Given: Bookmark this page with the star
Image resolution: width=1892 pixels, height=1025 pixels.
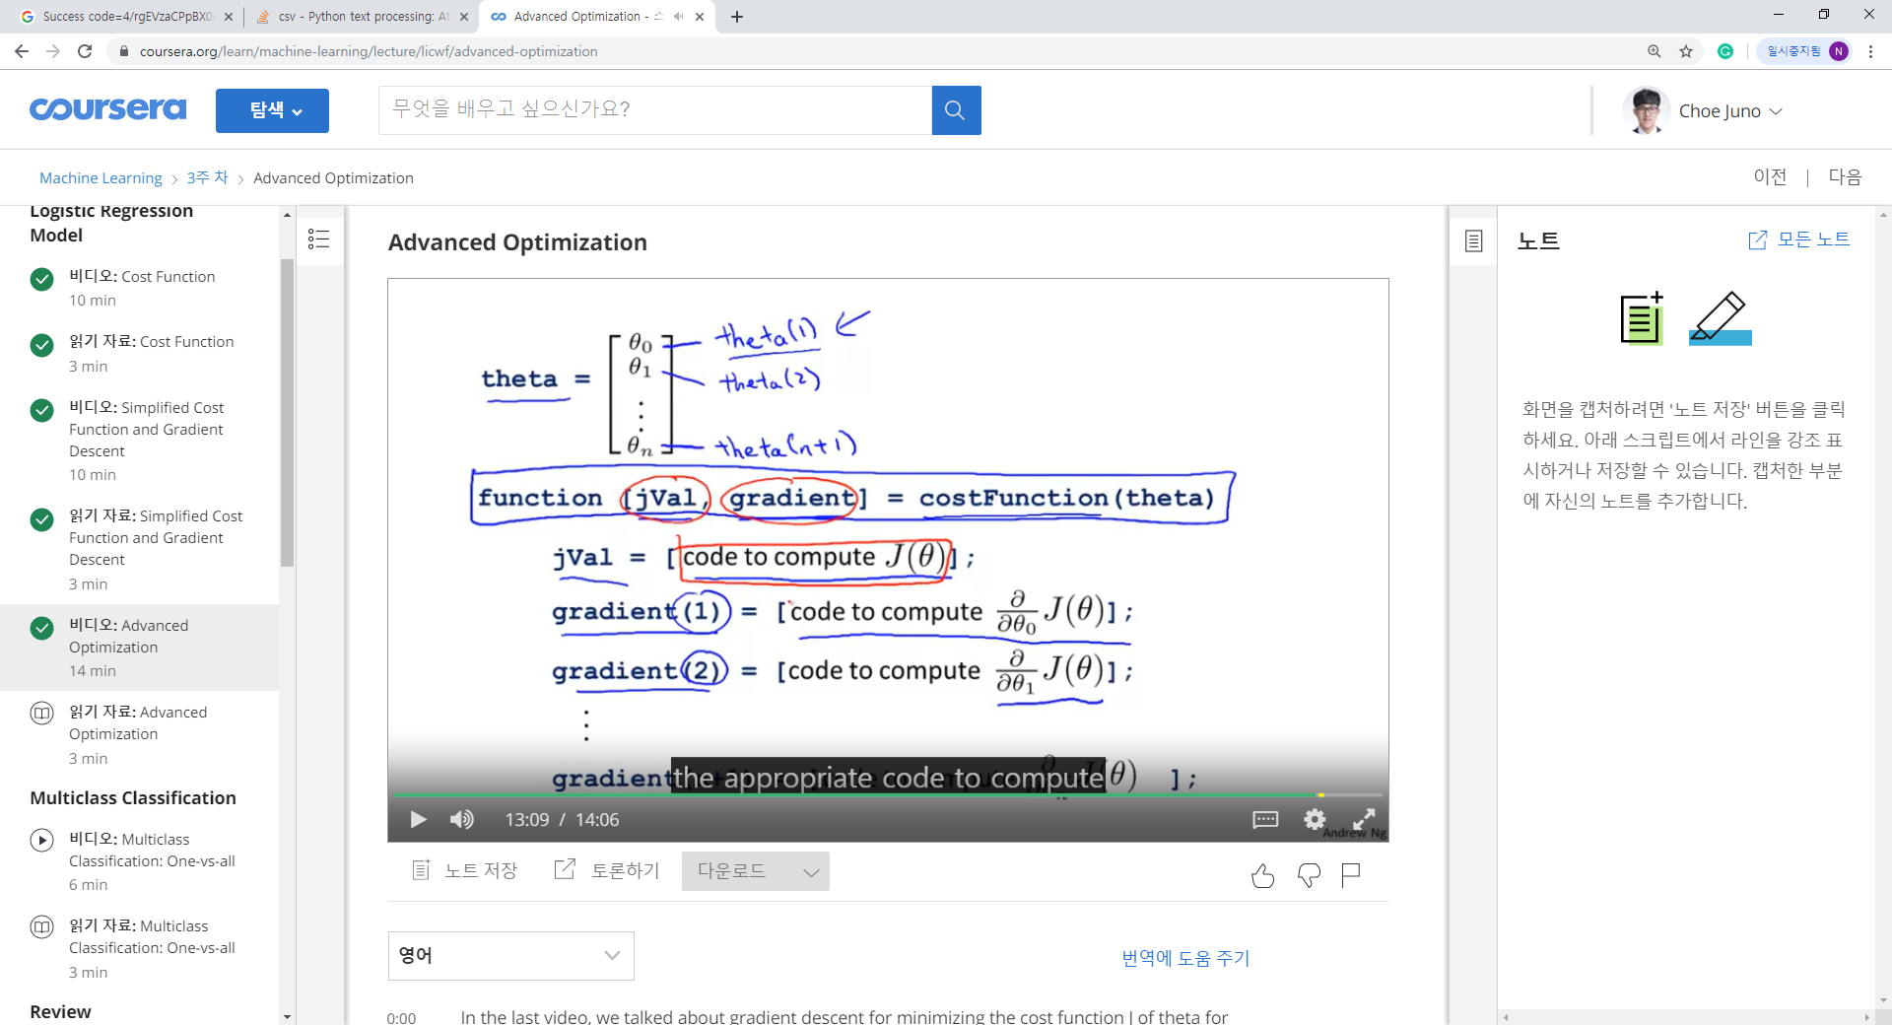Looking at the screenshot, I should pyautogui.click(x=1686, y=51).
